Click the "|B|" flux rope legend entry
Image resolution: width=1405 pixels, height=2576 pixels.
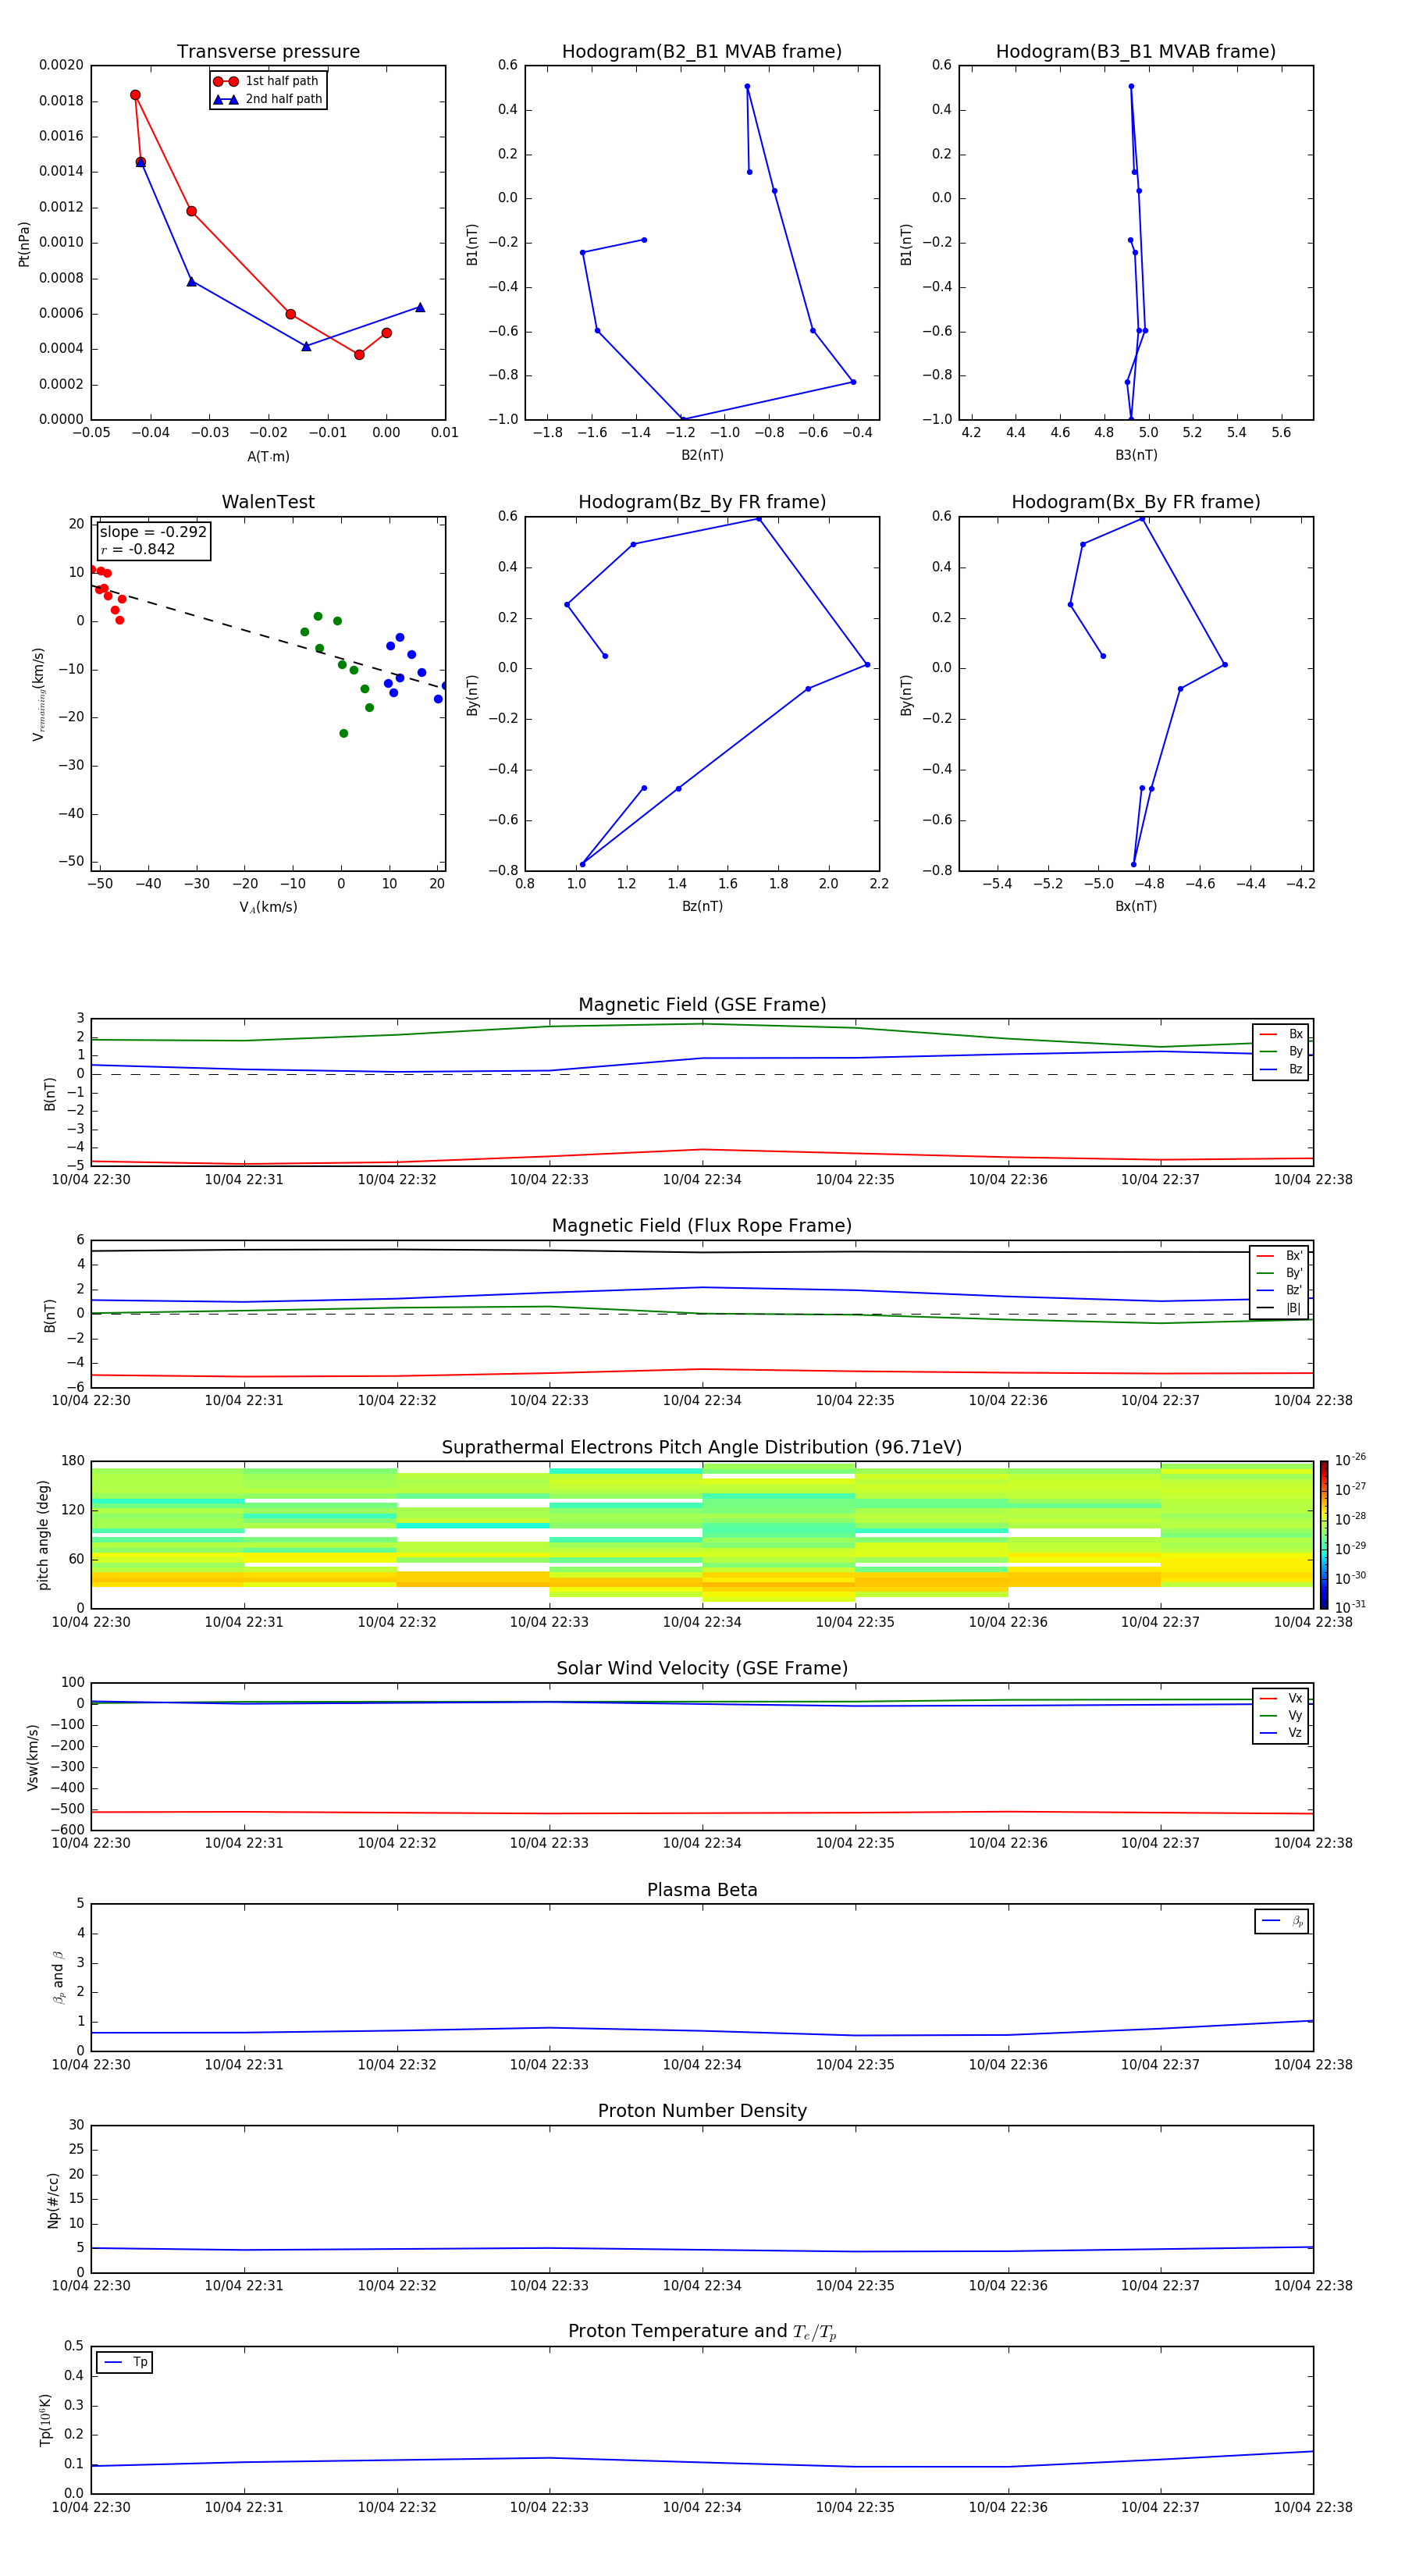tap(1280, 1308)
